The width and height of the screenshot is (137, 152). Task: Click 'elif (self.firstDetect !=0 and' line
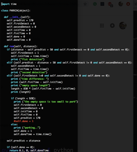58,76
